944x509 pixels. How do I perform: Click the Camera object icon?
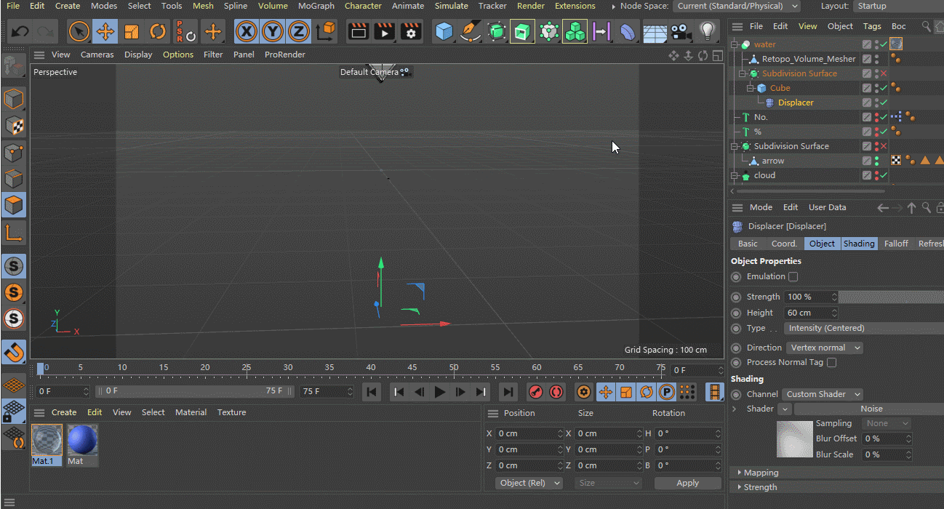(681, 32)
